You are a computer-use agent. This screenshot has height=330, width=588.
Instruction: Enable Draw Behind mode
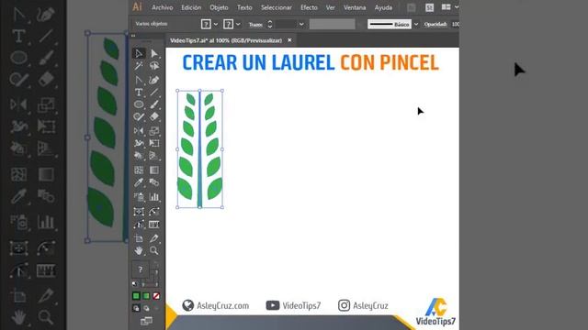coord(146,308)
